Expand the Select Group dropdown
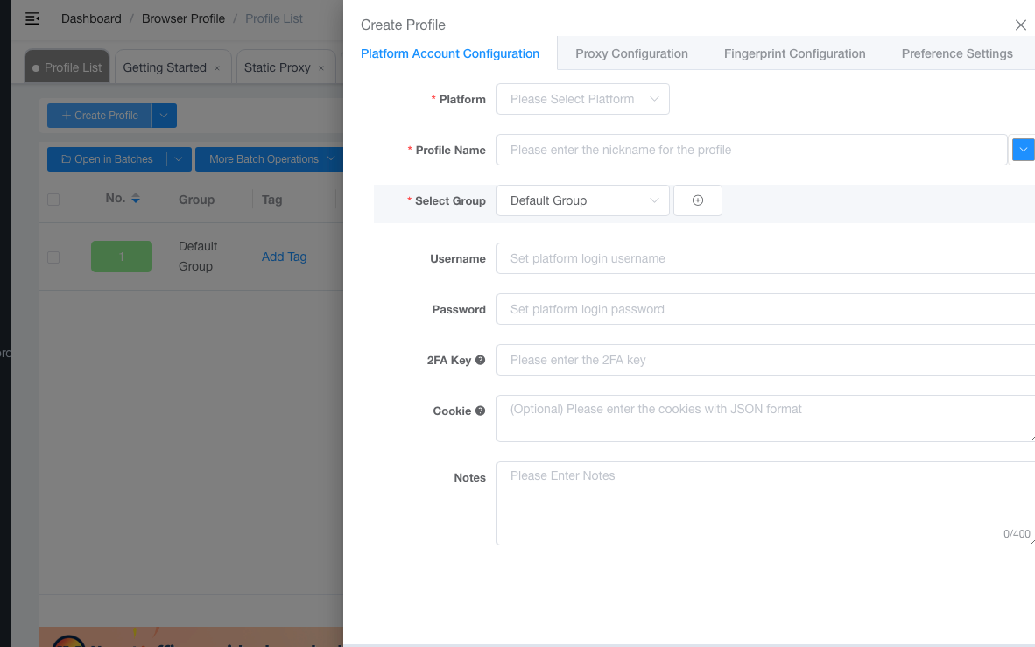This screenshot has height=647, width=1035. (582, 200)
